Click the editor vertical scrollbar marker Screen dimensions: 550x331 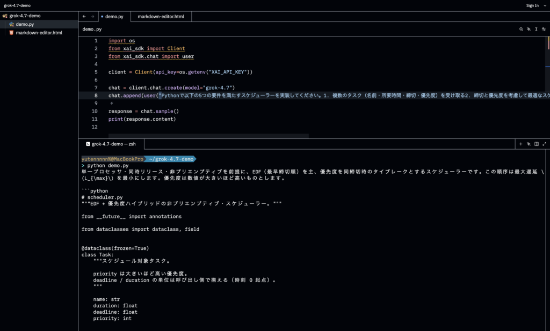(548, 43)
